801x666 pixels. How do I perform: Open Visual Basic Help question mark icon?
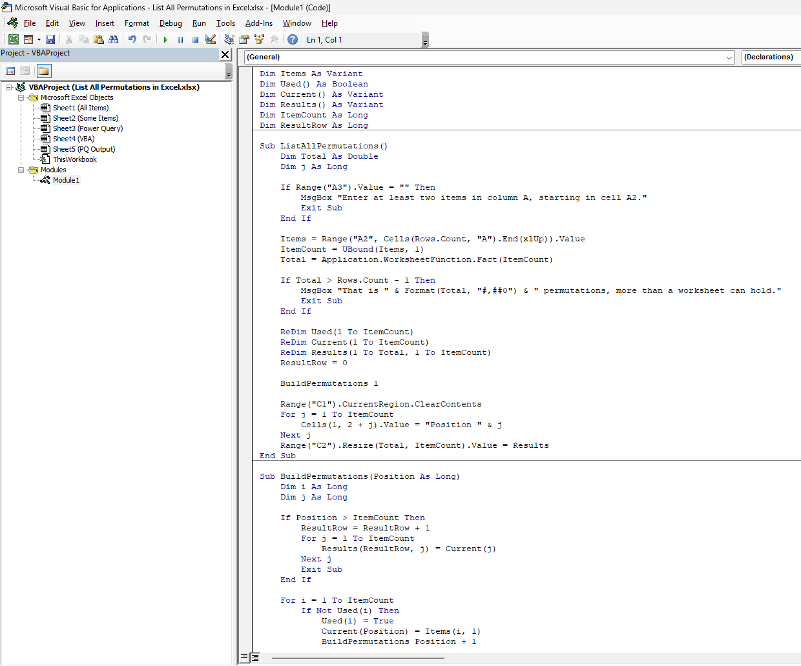tap(293, 39)
